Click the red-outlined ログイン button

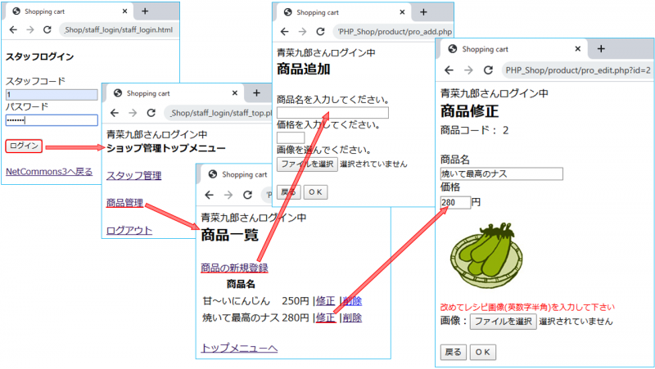24,146
